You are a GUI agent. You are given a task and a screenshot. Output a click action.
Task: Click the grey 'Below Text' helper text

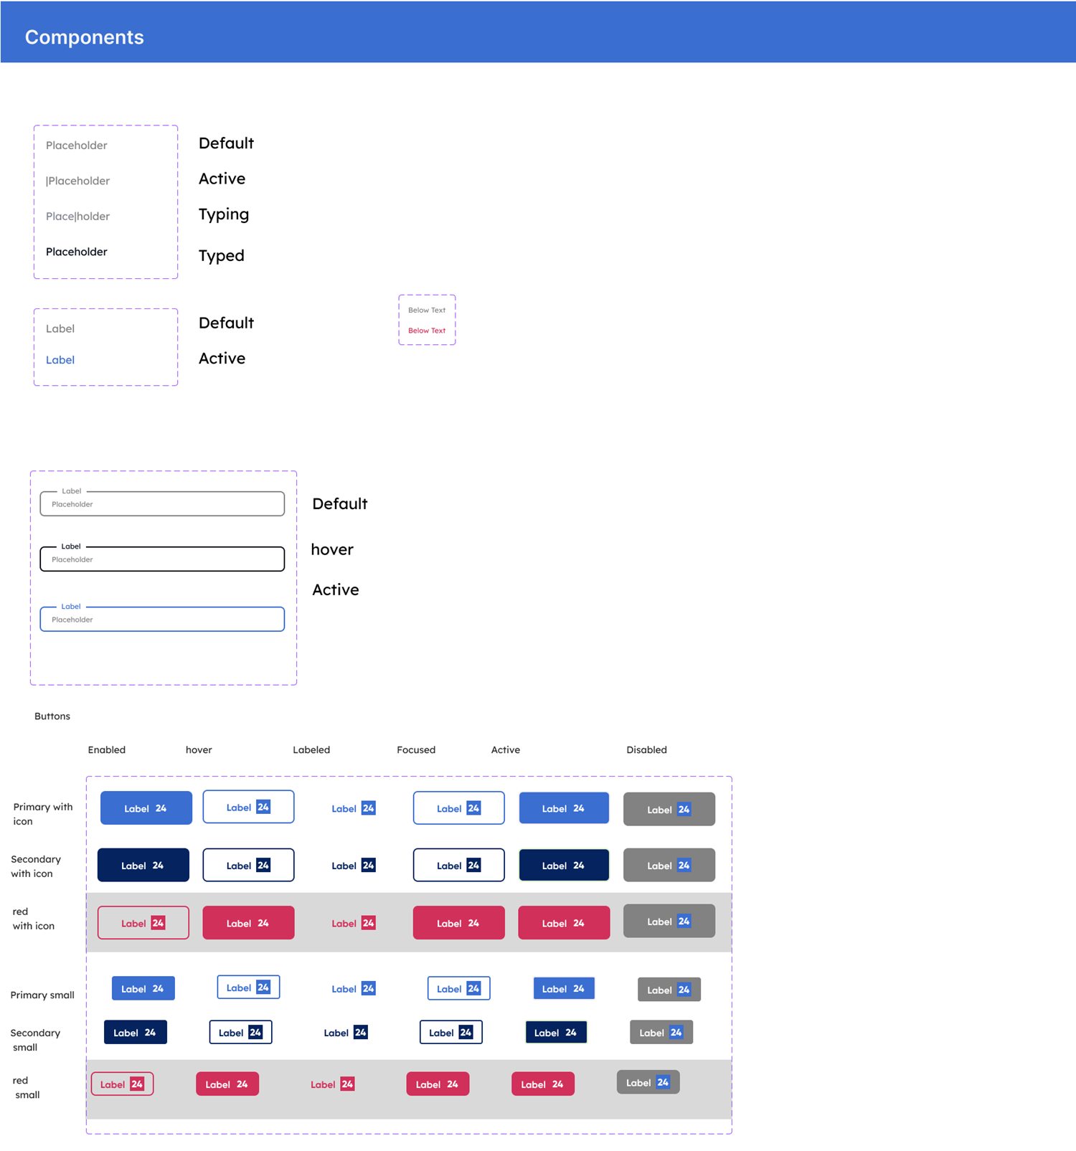coord(427,310)
